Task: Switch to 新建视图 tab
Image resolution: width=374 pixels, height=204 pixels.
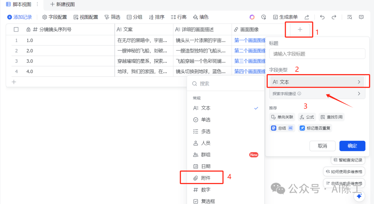Action: coord(63,4)
